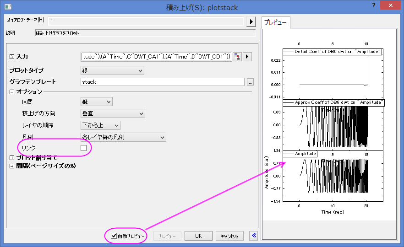This screenshot has width=404, height=247.
Task: Click the 入力 data range field
Action: point(156,57)
